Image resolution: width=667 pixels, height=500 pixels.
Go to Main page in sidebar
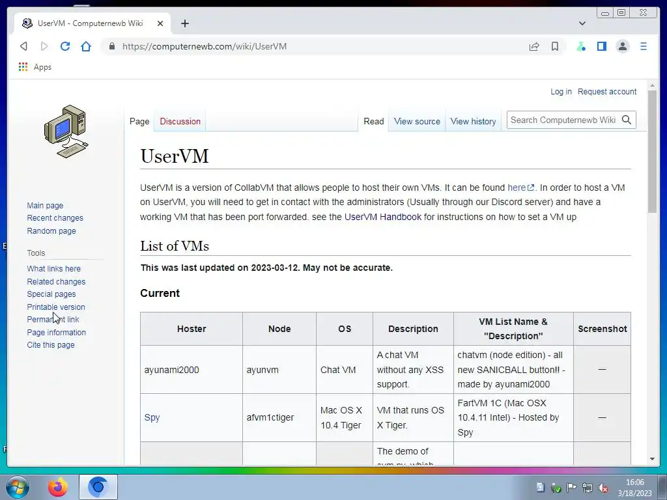[x=45, y=205]
